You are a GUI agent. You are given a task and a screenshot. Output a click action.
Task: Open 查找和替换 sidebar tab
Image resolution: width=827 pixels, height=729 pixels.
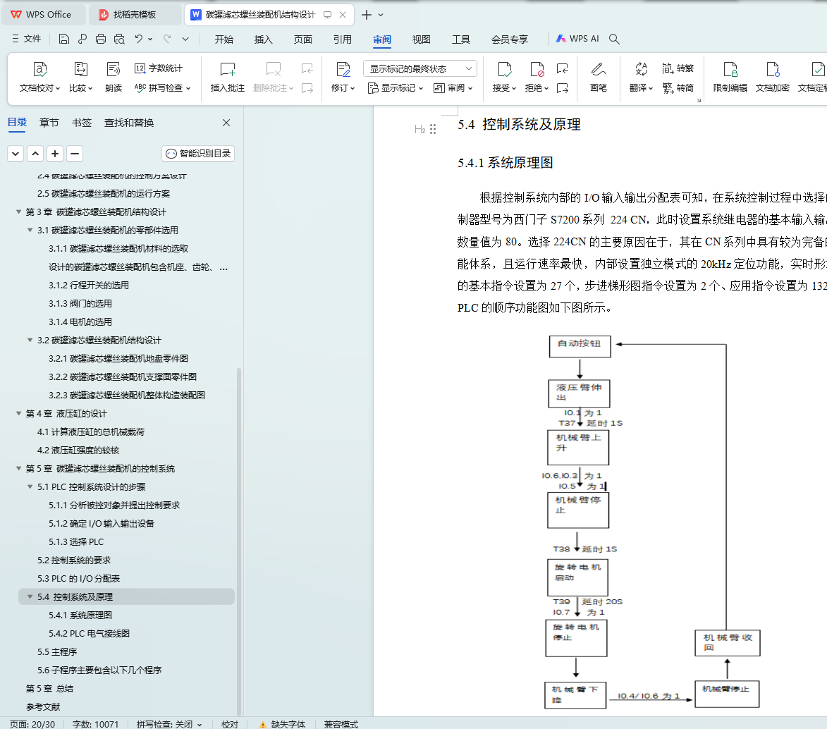(x=129, y=123)
